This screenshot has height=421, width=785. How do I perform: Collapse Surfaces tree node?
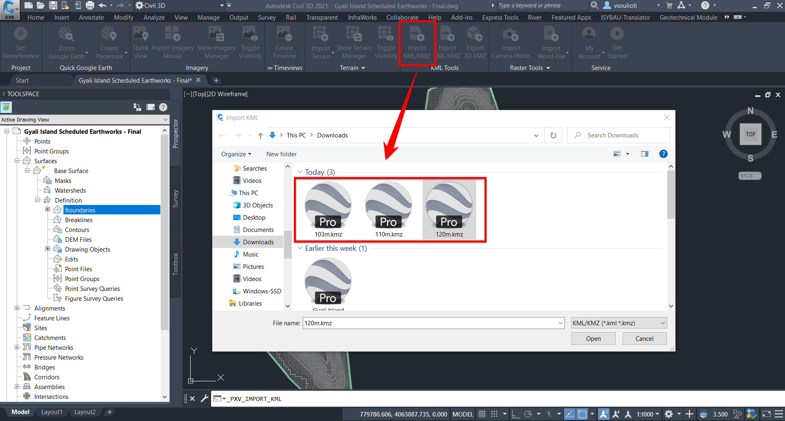(x=17, y=161)
